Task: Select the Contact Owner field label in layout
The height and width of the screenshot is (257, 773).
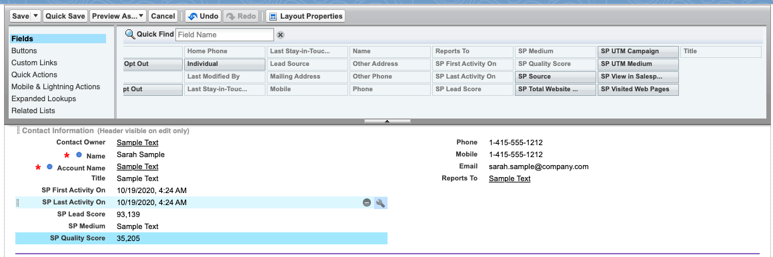Action: coord(81,142)
